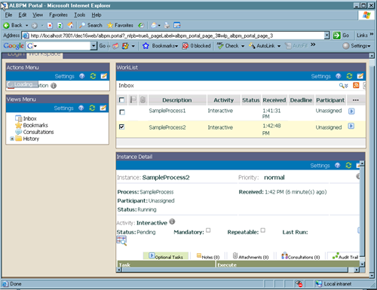
Task: Toggle select-all checkbox in WorkList header
Action: point(121,100)
